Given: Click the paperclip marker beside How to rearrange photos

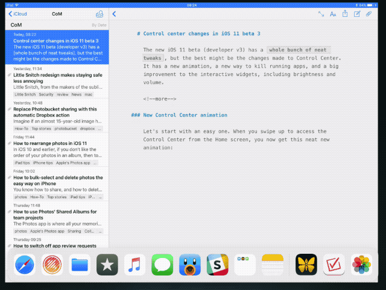Looking at the screenshot, I should [x=10, y=143].
